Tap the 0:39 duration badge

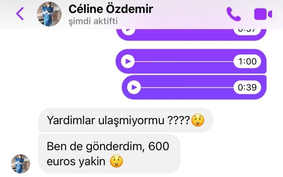point(247,87)
